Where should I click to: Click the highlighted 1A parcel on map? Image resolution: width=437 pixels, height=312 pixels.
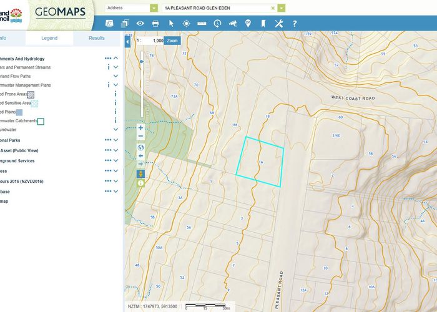tap(260, 162)
